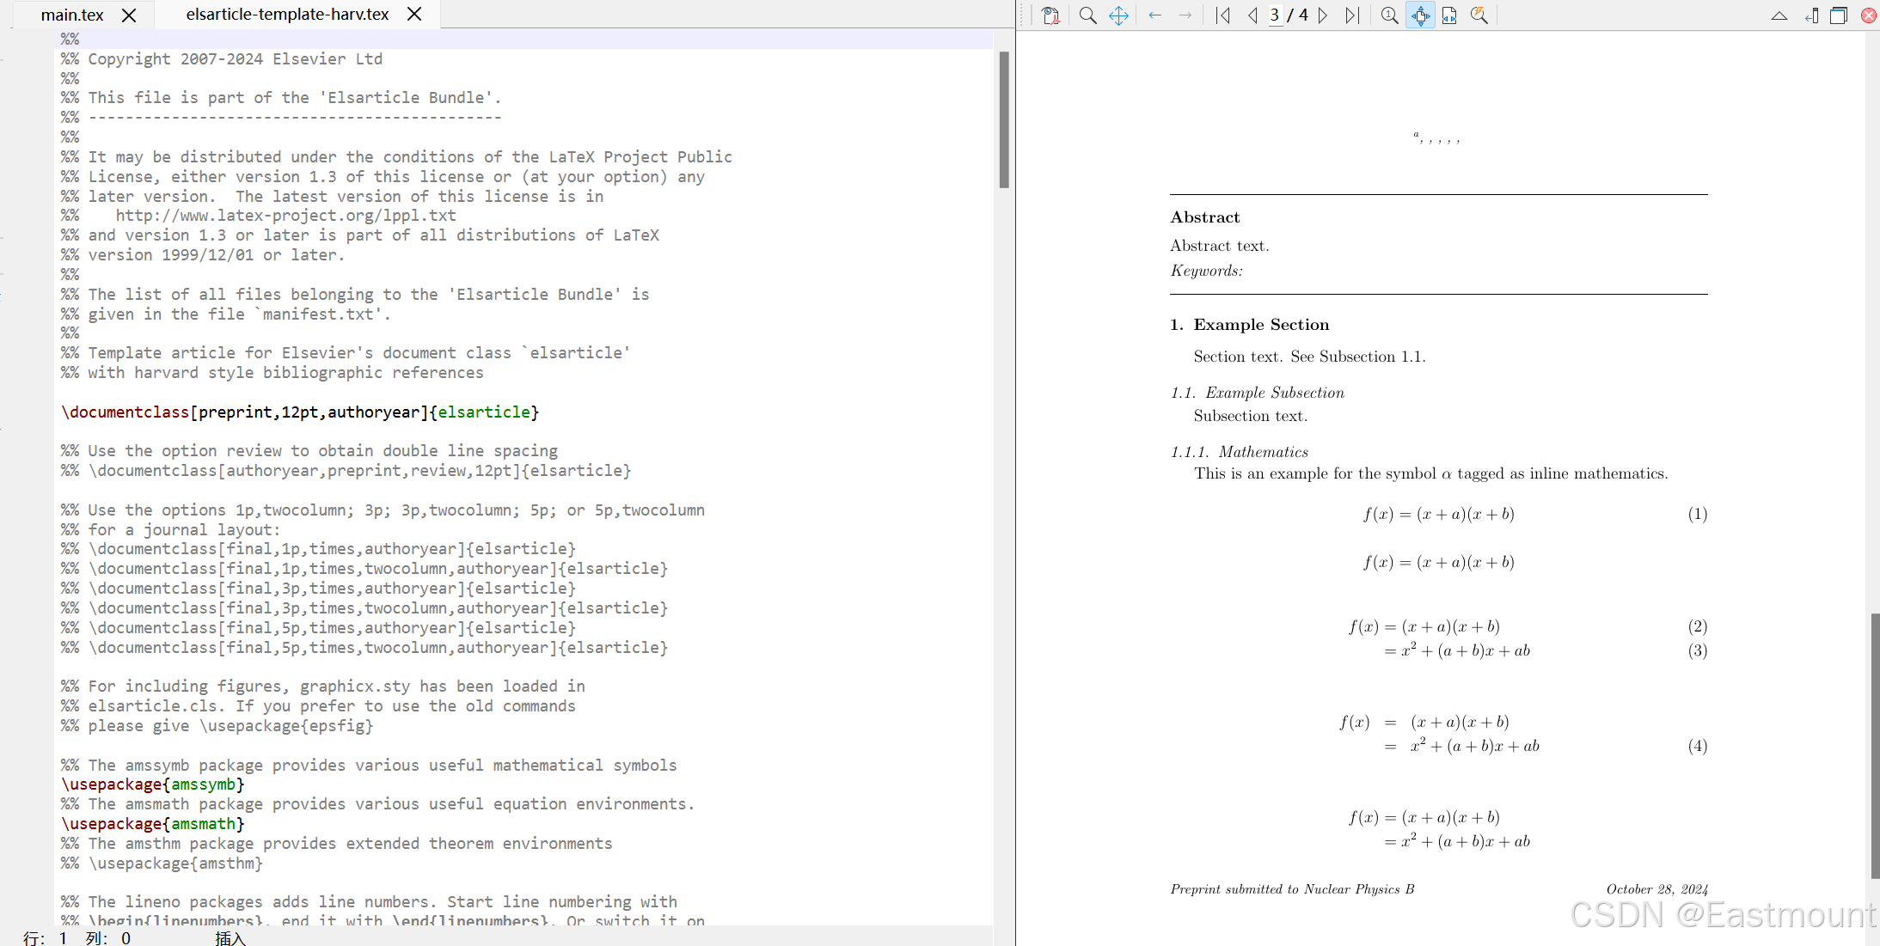Screen dimensions: 1880x946
Task: Click the editor vertical scrollbar thumb
Action: click(x=1003, y=119)
